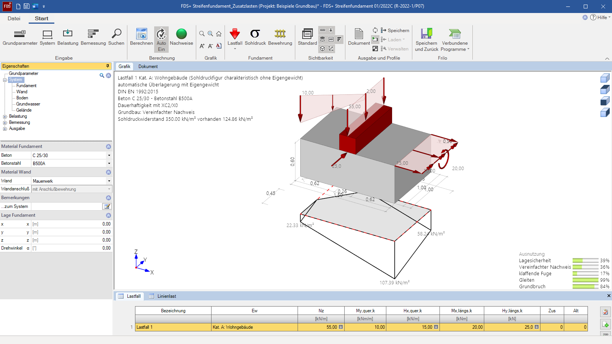Collapse the System tree node
Image resolution: width=612 pixels, height=344 pixels.
(5, 80)
